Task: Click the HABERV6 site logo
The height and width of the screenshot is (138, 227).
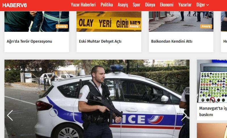Action: click(x=15, y=5)
